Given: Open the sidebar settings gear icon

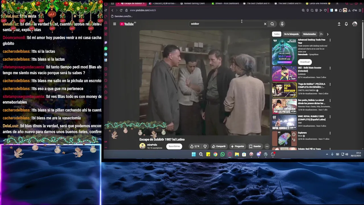Looking at the screenshot, I should point(106,98).
